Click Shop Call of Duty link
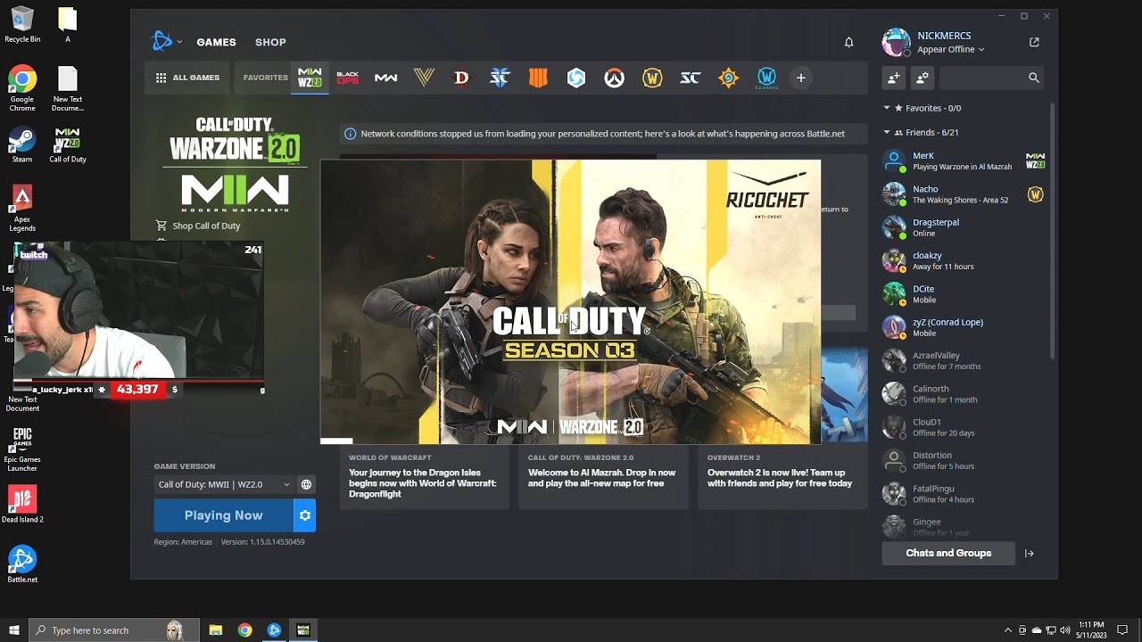This screenshot has height=642, width=1142. point(198,226)
